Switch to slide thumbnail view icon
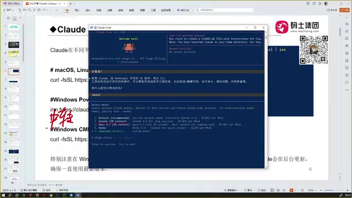 point(15,18)
